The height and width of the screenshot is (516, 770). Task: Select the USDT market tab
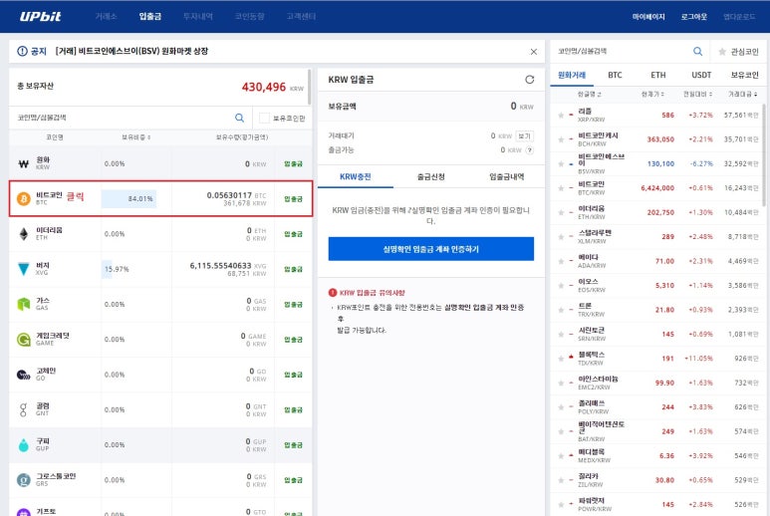tap(701, 75)
